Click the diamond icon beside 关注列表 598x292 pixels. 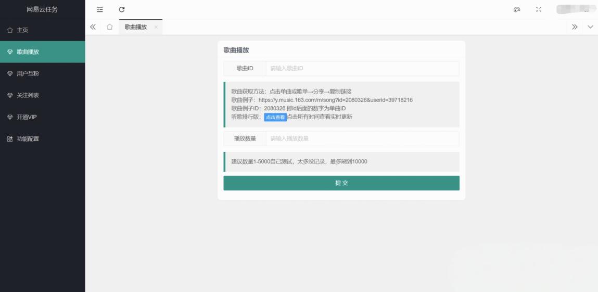(10, 95)
